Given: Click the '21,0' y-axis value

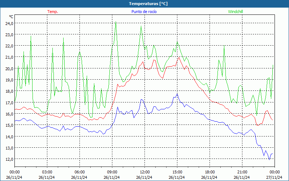Looking at the screenshot, I should coord(9,57).
